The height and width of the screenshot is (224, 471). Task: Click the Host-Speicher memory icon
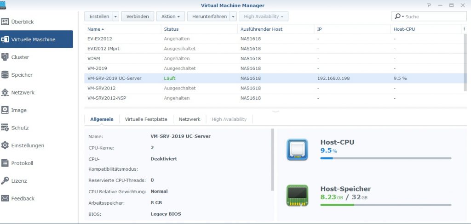coord(297,196)
